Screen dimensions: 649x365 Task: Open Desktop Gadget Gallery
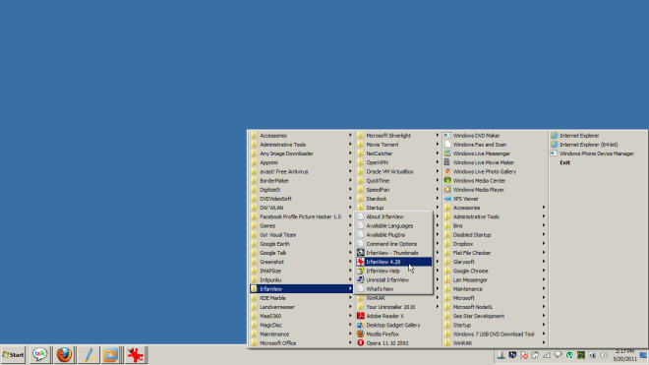(x=397, y=326)
